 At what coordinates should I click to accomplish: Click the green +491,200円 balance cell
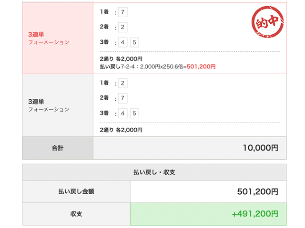[254, 214]
